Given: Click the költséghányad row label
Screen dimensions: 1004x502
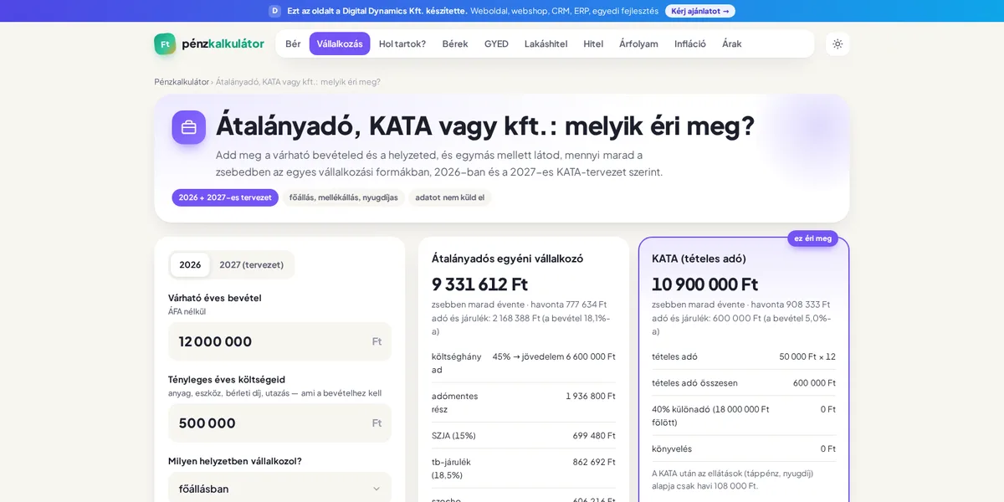Looking at the screenshot, I should point(457,363).
